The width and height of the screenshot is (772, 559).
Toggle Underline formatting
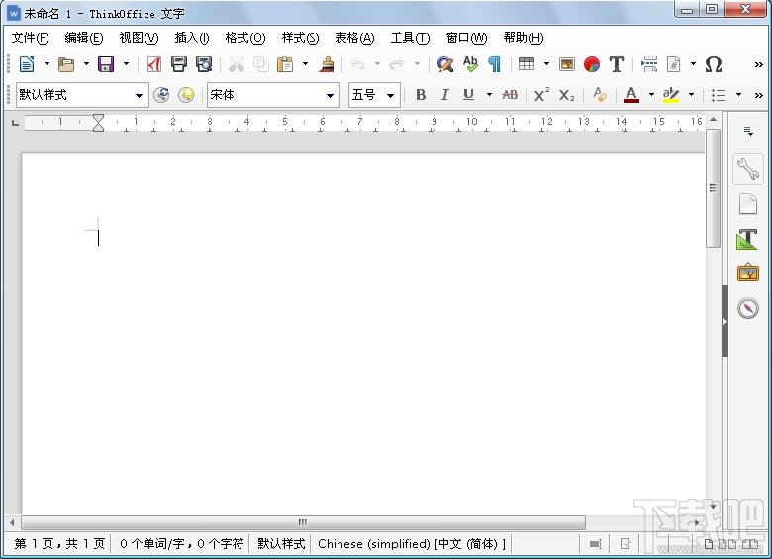pos(468,94)
